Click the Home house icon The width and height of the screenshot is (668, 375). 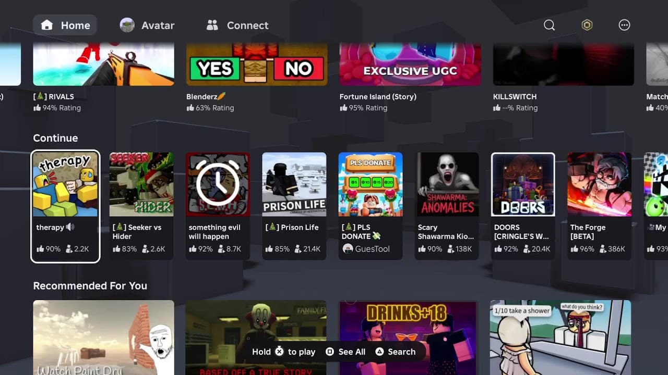(x=47, y=25)
